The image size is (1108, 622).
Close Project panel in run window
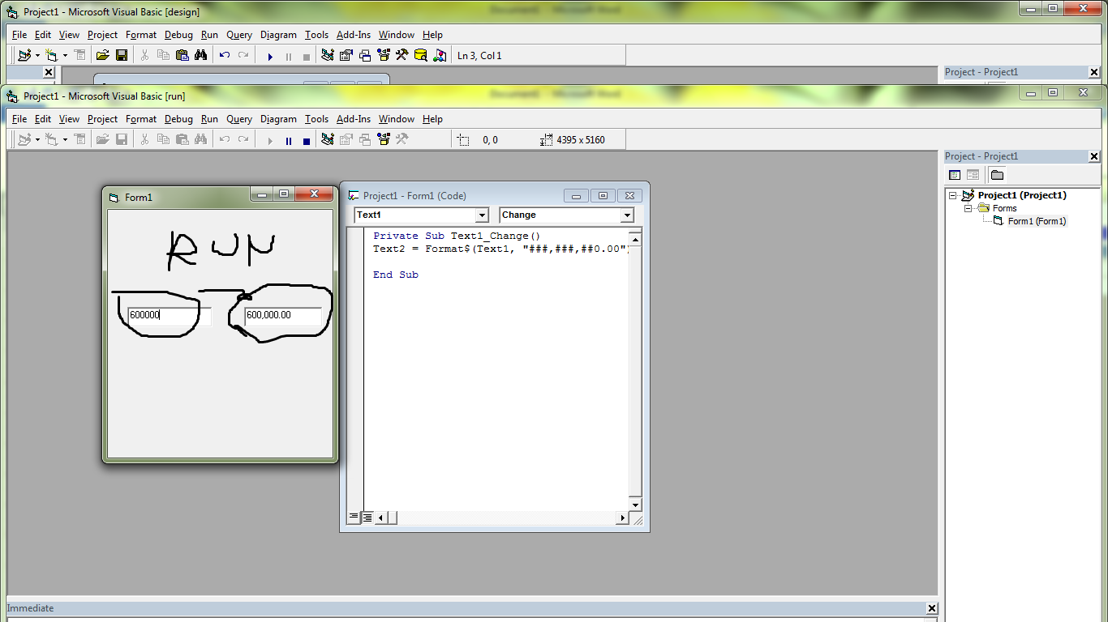click(1094, 156)
